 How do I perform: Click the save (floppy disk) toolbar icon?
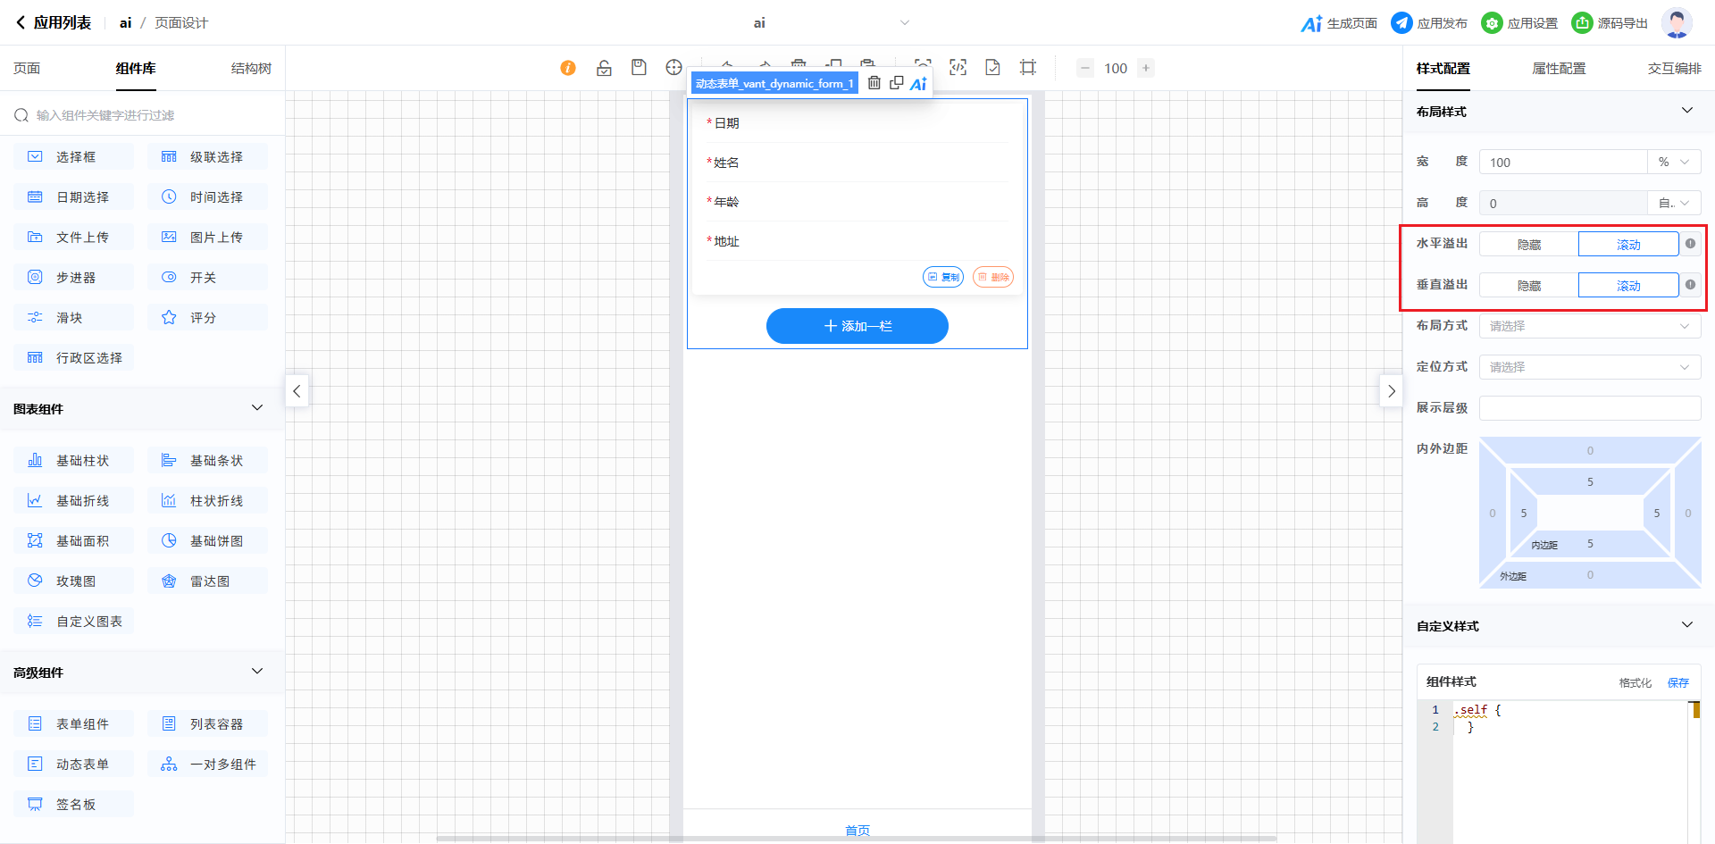point(639,68)
